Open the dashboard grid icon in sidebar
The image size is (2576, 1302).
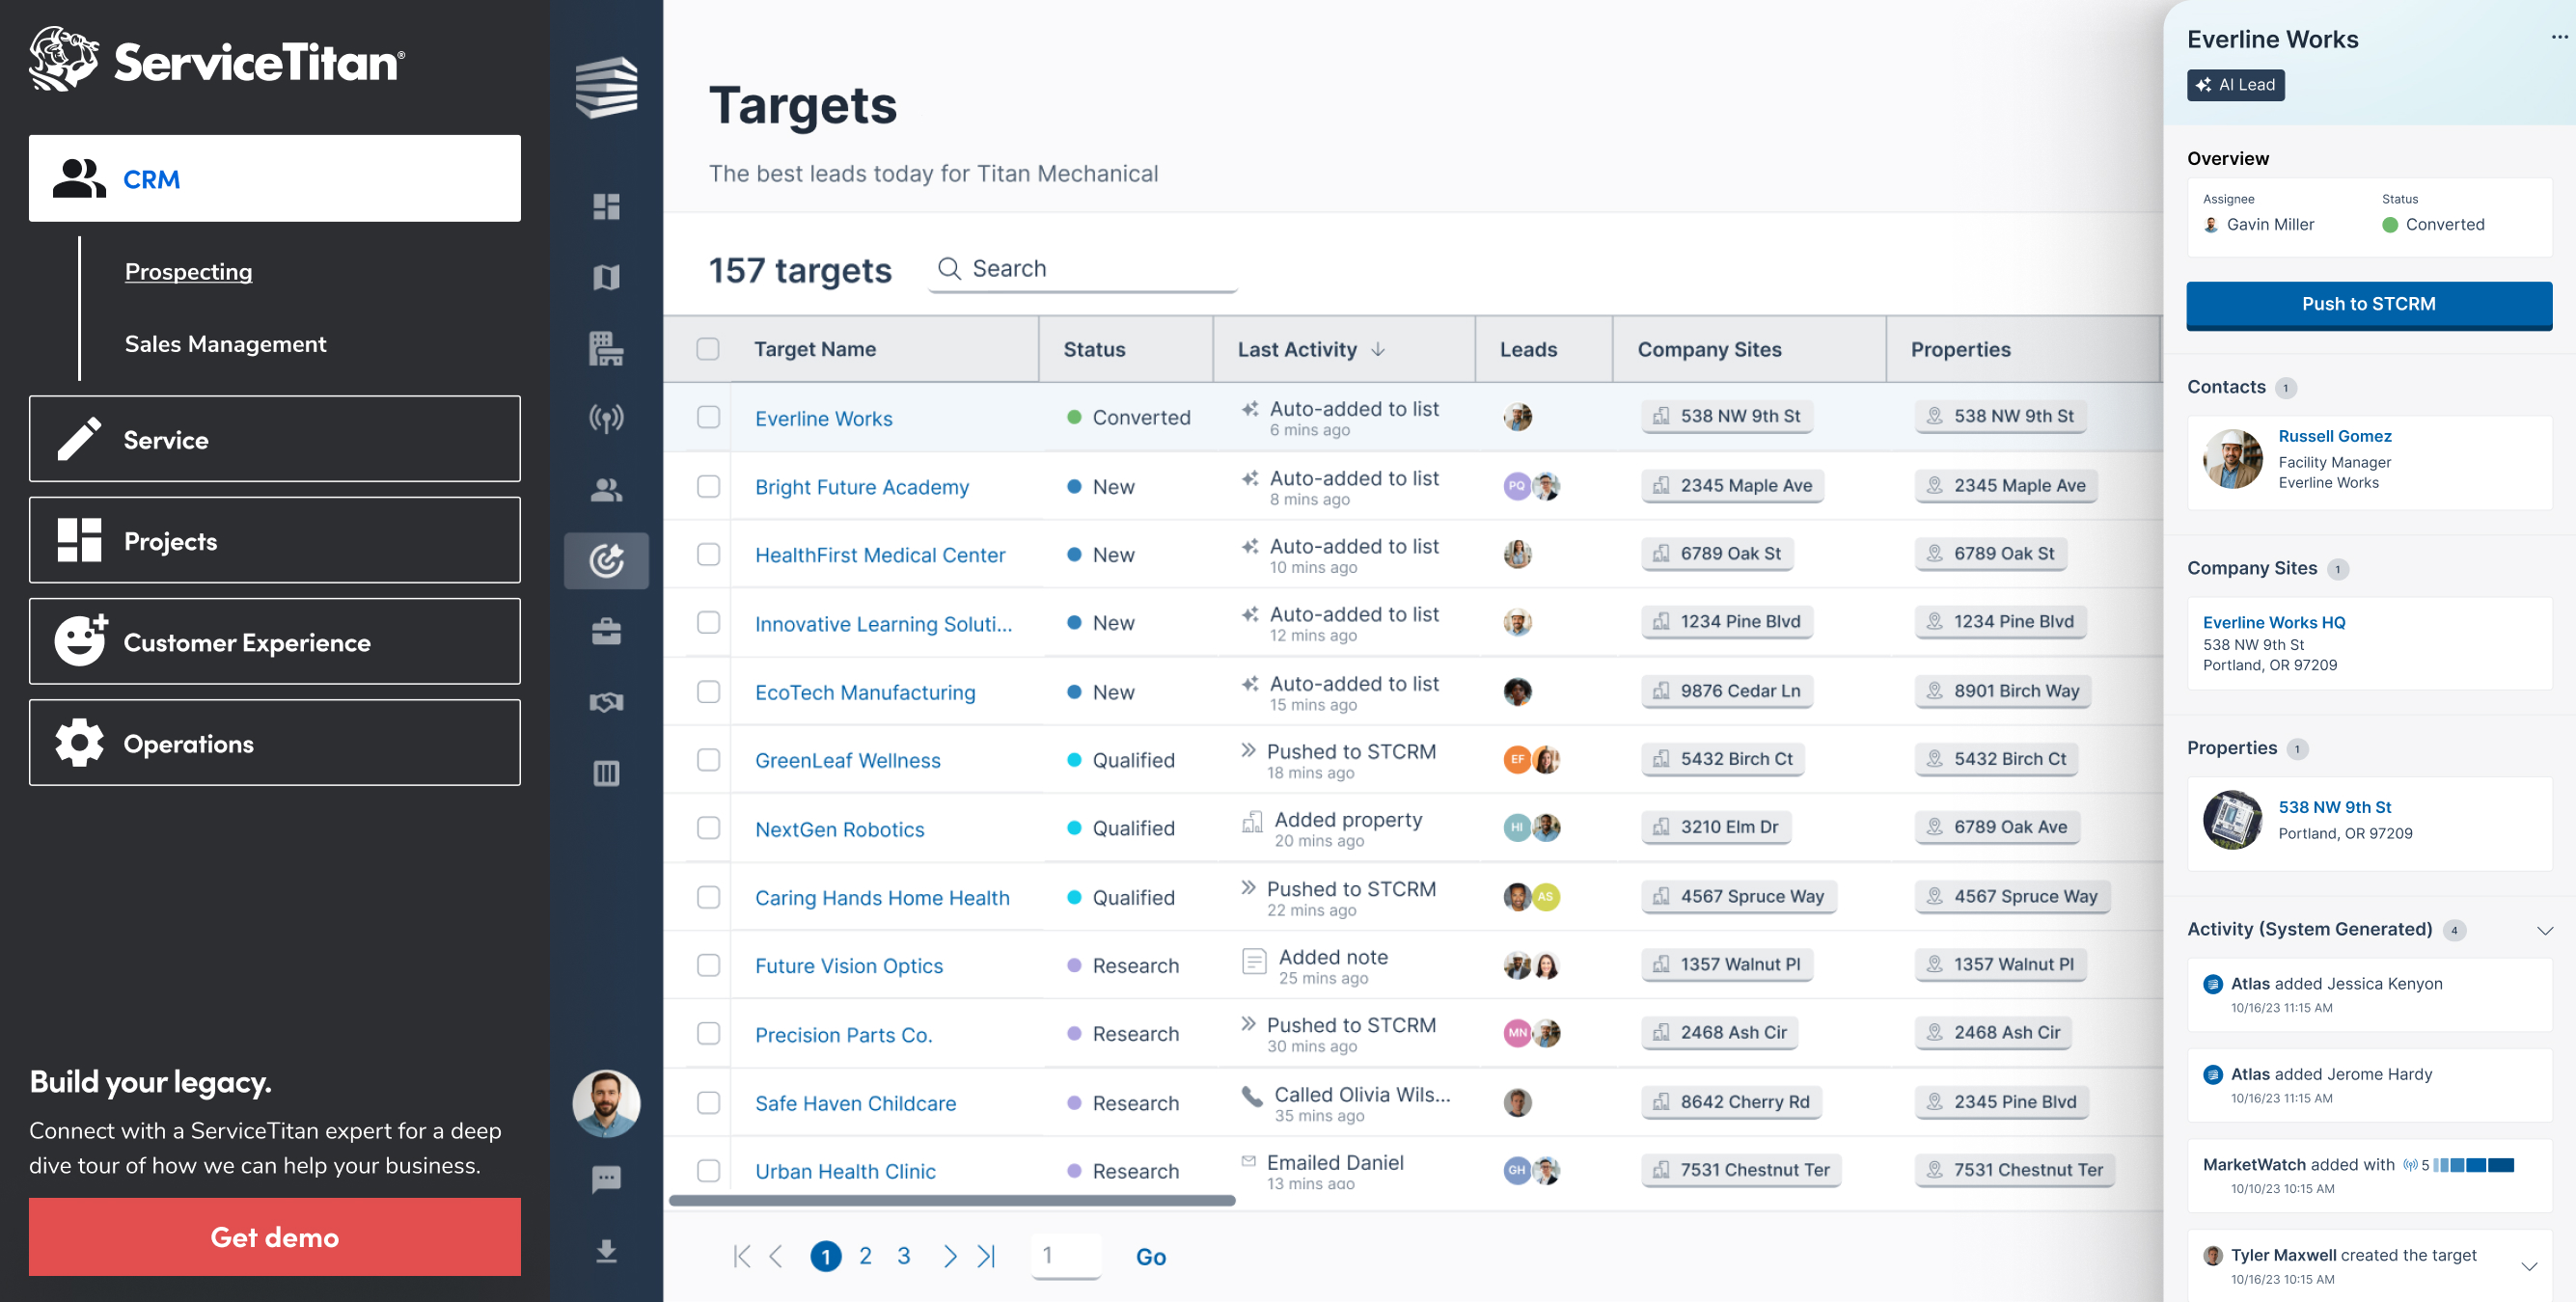606,206
